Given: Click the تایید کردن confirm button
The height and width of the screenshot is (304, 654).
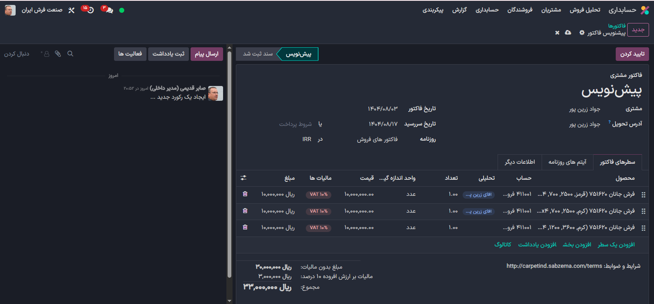Looking at the screenshot, I should coord(632,54).
